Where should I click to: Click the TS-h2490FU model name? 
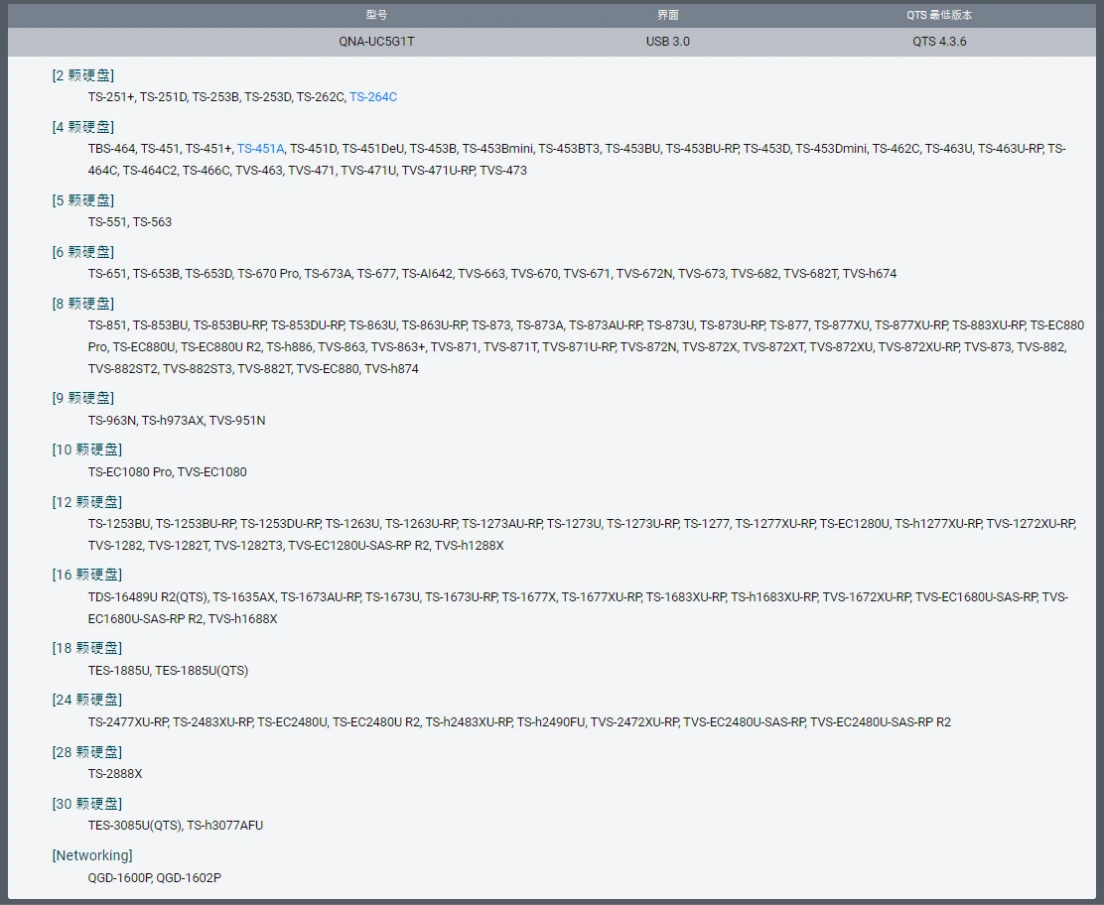tap(551, 722)
